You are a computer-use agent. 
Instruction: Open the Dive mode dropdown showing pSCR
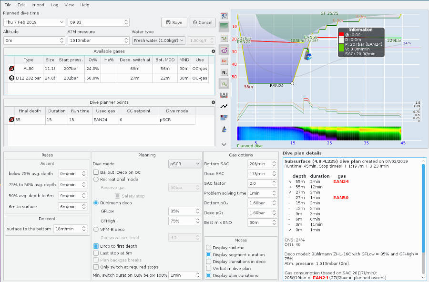tap(184, 163)
